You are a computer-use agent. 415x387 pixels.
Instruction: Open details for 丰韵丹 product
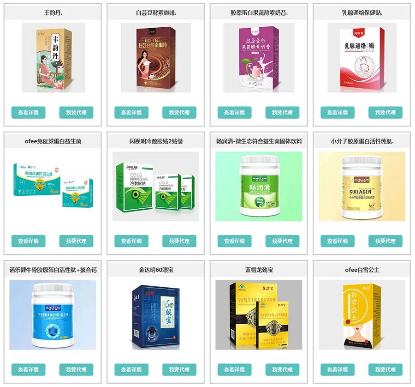tap(28, 112)
